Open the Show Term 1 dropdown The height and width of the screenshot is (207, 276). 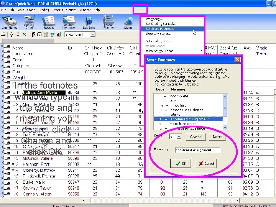(93, 34)
